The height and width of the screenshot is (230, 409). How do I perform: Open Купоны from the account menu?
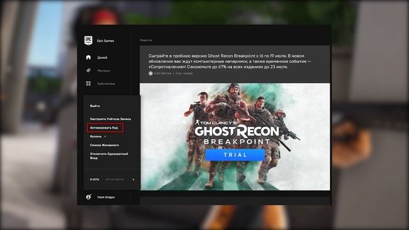(96, 136)
